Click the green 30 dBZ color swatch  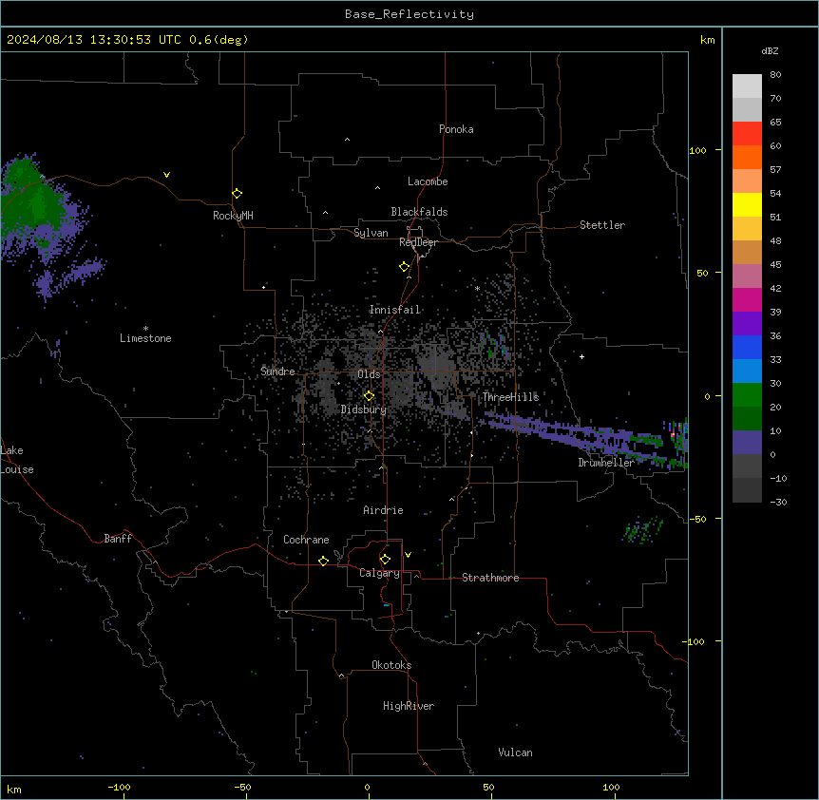[x=747, y=395]
